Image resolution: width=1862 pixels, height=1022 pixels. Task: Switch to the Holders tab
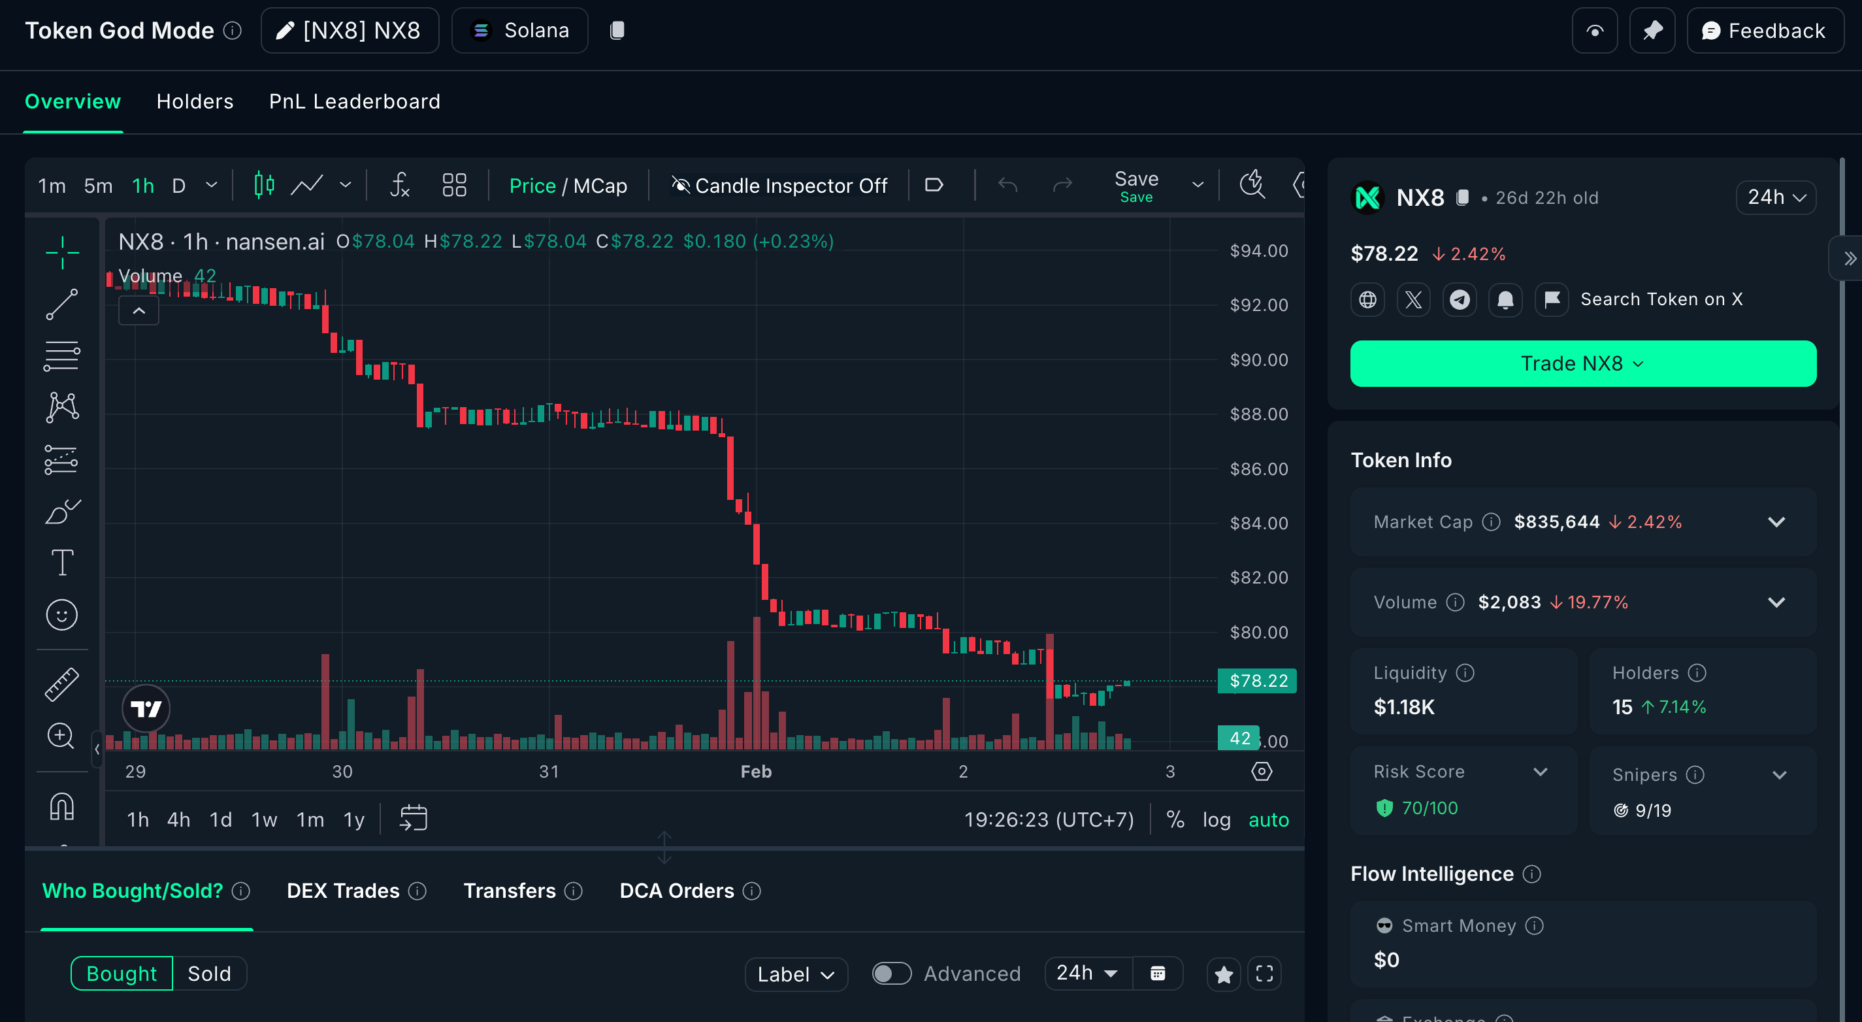click(x=195, y=101)
